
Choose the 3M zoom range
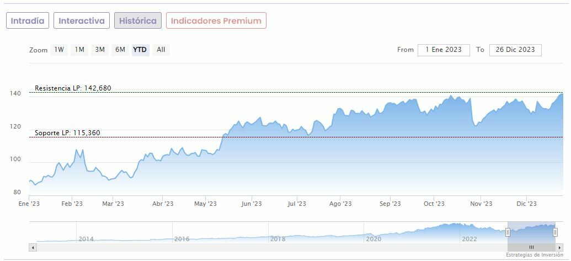point(100,50)
